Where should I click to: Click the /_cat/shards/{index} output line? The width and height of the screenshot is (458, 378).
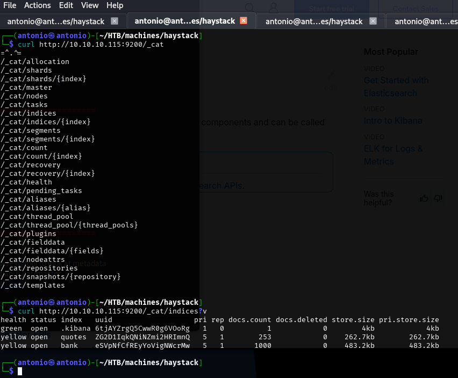coord(44,79)
